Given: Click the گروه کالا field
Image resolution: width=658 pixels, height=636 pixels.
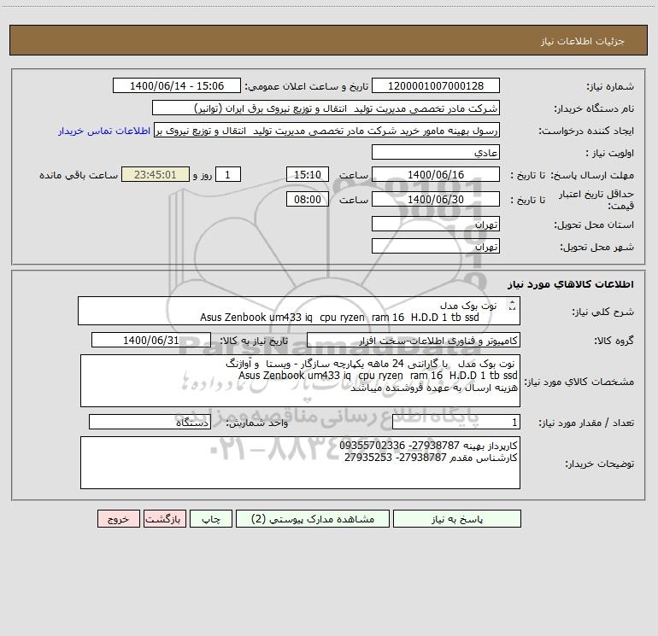Looking at the screenshot, I should (x=414, y=340).
